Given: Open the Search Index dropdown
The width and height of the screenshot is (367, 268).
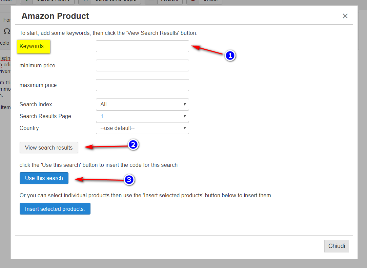Looking at the screenshot, I should [x=142, y=104].
